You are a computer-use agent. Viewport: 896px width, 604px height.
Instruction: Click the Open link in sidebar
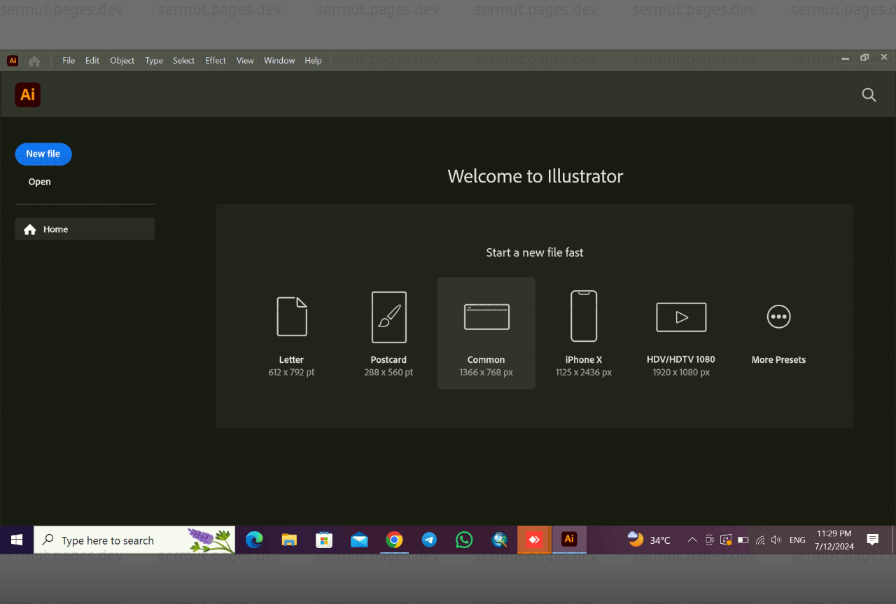coord(39,181)
